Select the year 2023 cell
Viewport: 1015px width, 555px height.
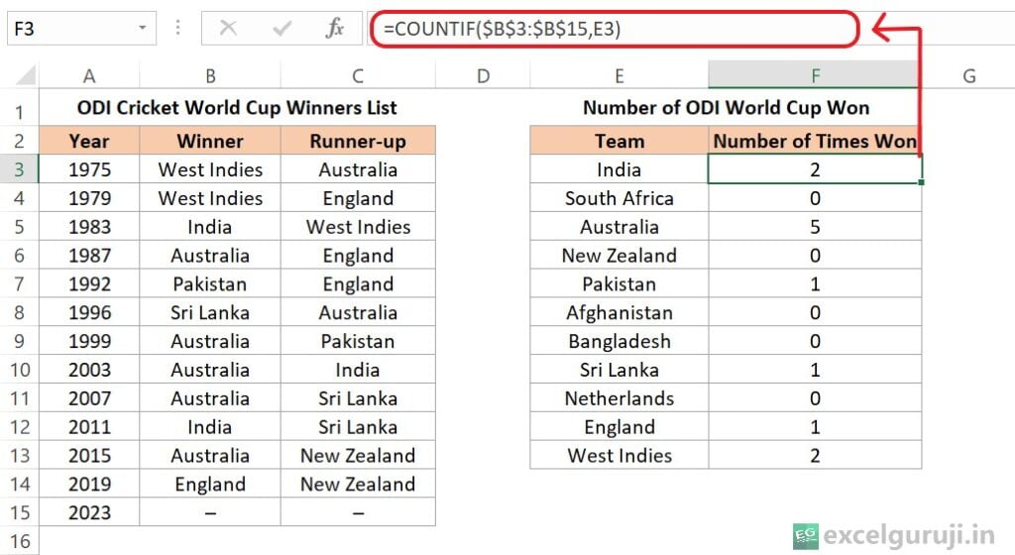89,513
